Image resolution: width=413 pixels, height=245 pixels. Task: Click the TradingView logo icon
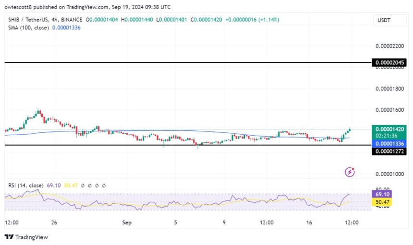click(x=9, y=237)
